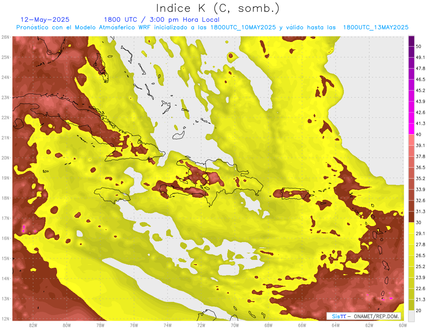The width and height of the screenshot is (428, 330).
Task: Click the latitude axis label "22N"
Action: coord(5,117)
